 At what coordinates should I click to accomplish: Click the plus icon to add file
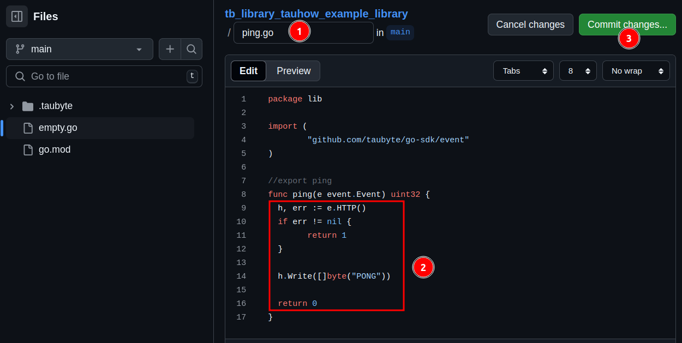pyautogui.click(x=170, y=49)
